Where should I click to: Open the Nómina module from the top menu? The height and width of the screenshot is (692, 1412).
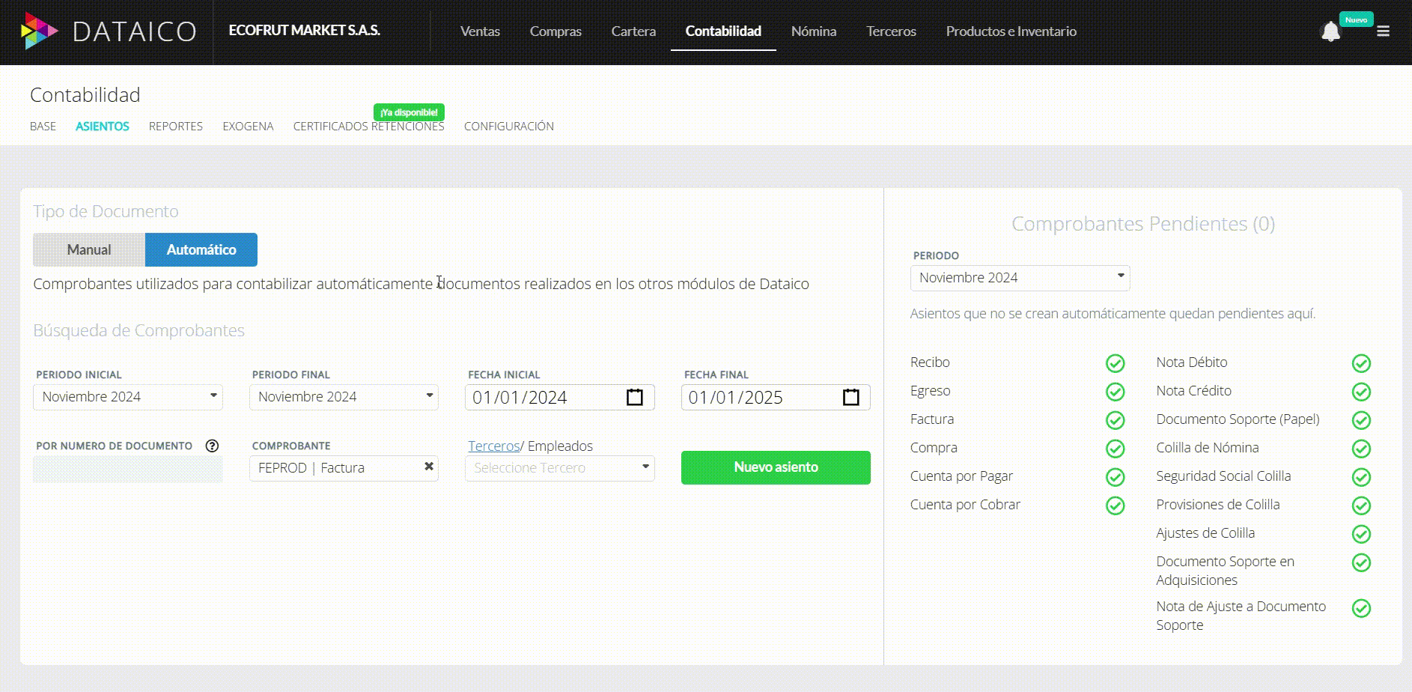[x=813, y=31]
